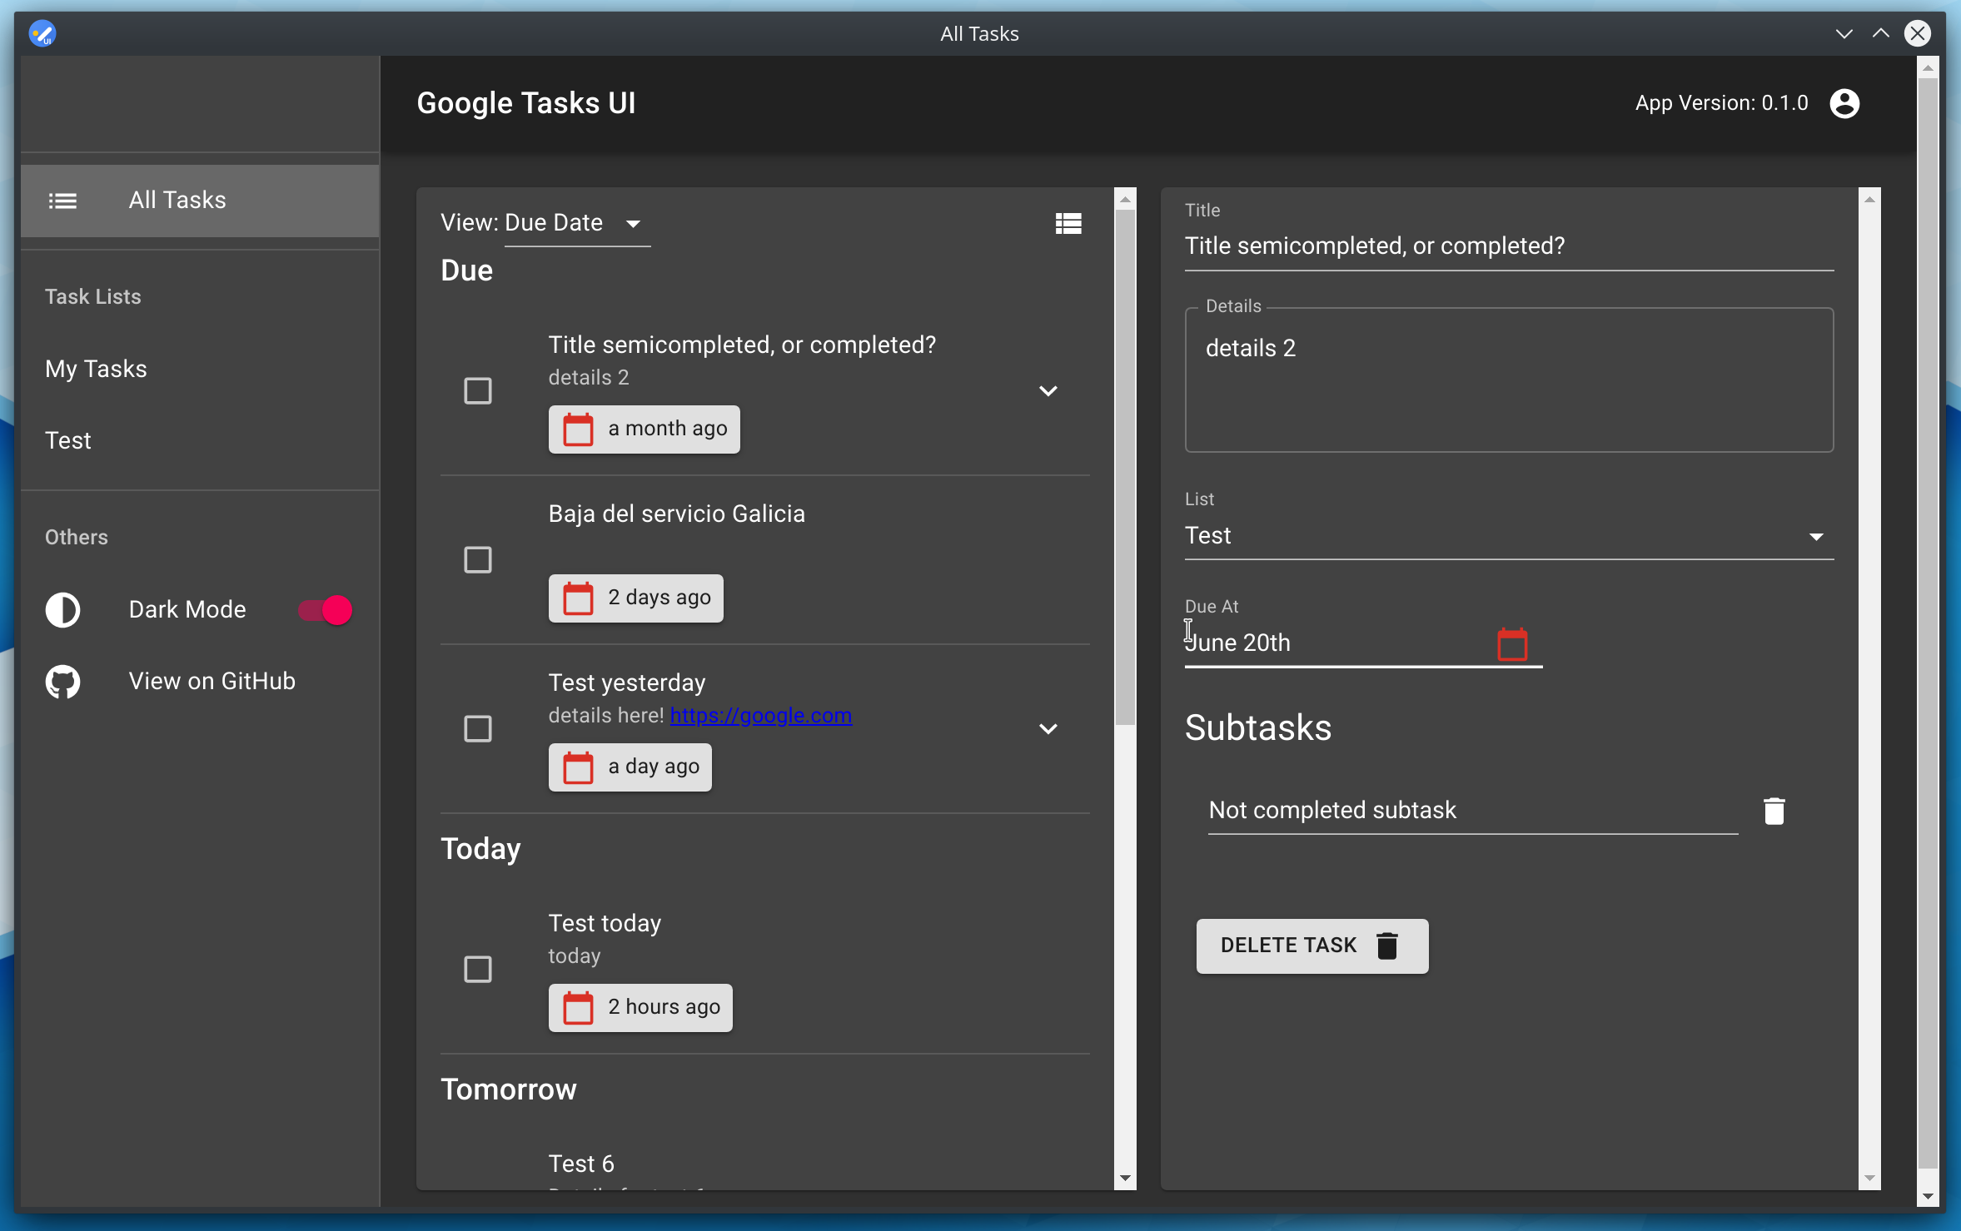This screenshot has height=1231, width=1961.
Task: Delete the 'Not completed subtask' via trash icon
Action: (1774, 811)
